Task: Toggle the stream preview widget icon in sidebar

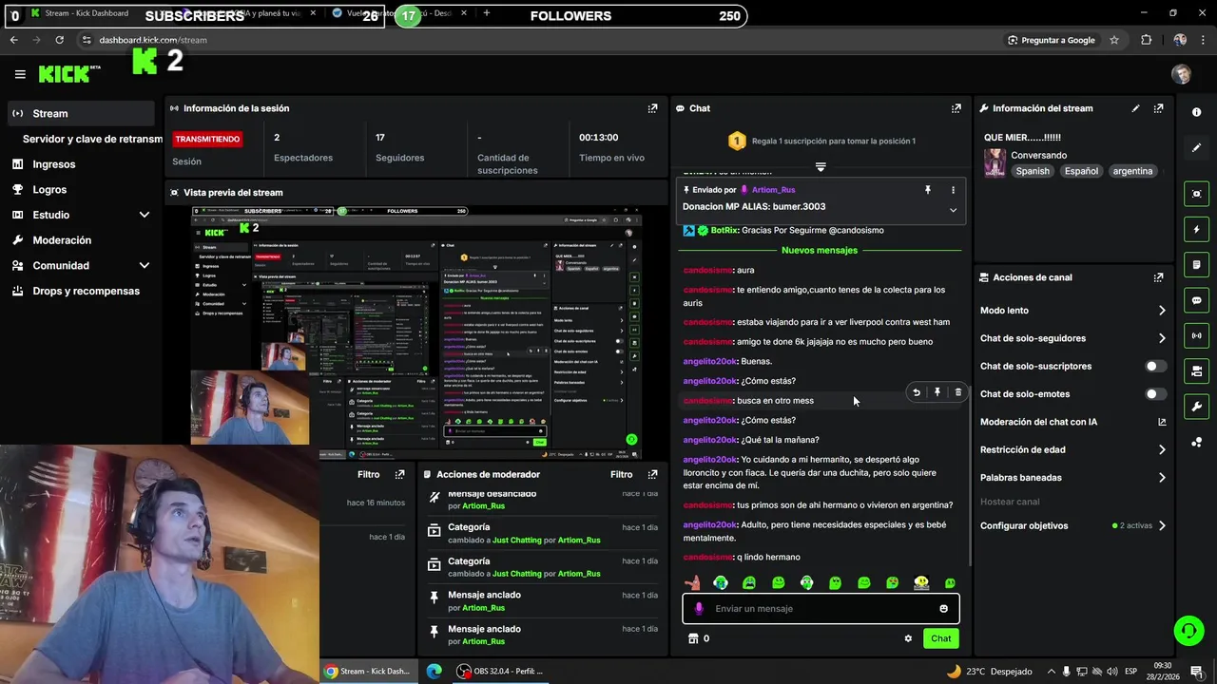Action: [1196, 194]
